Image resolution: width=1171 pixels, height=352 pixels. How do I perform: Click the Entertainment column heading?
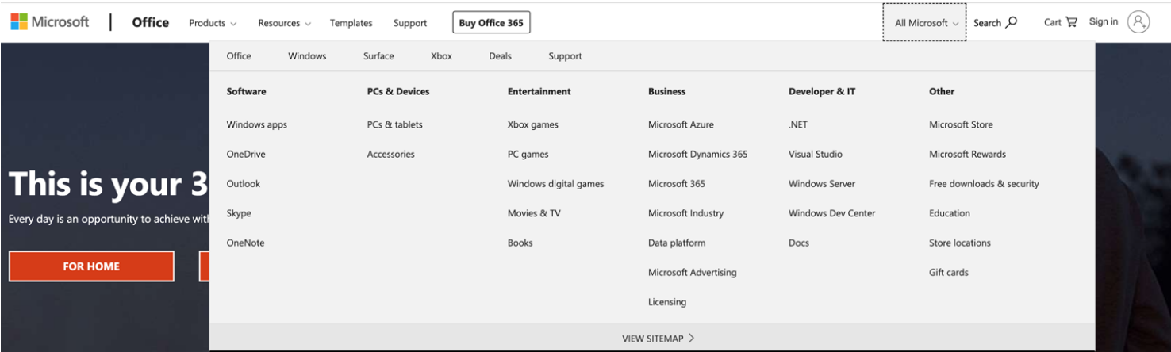coord(539,91)
